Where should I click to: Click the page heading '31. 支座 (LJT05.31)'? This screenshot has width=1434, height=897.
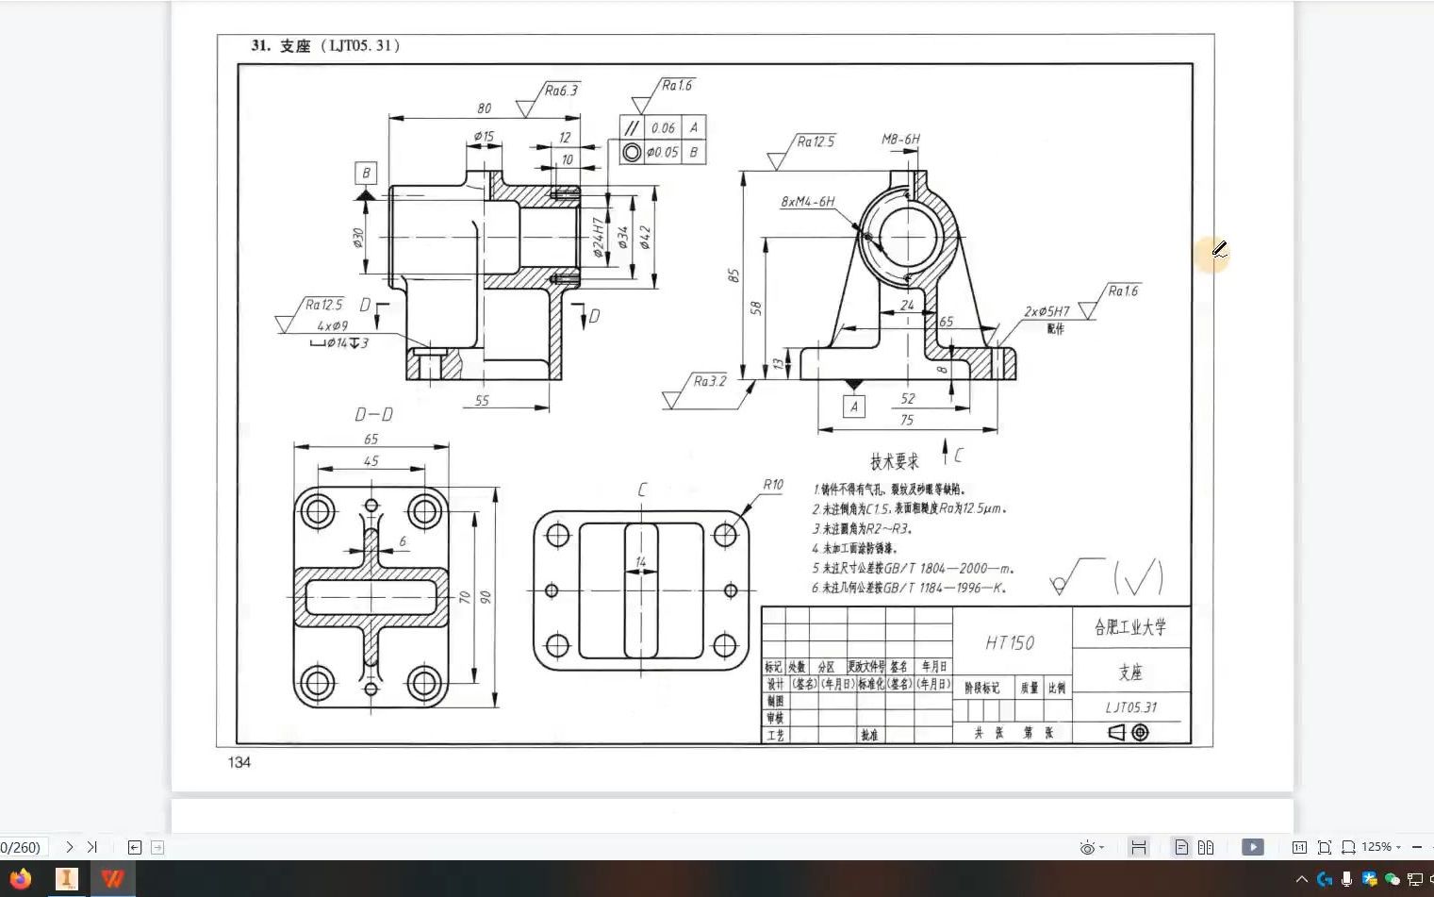tap(325, 45)
